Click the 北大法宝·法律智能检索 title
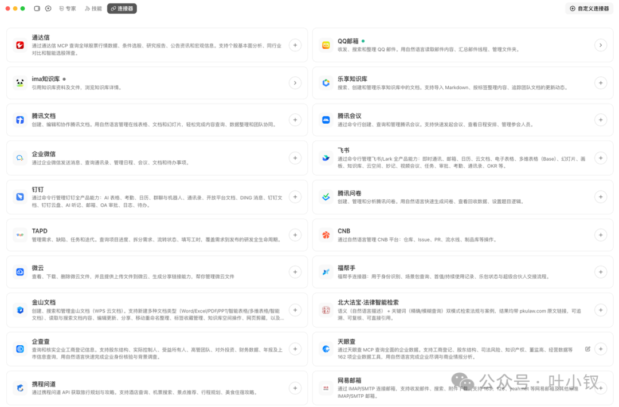The height and width of the screenshot is (407, 619). [x=368, y=302]
